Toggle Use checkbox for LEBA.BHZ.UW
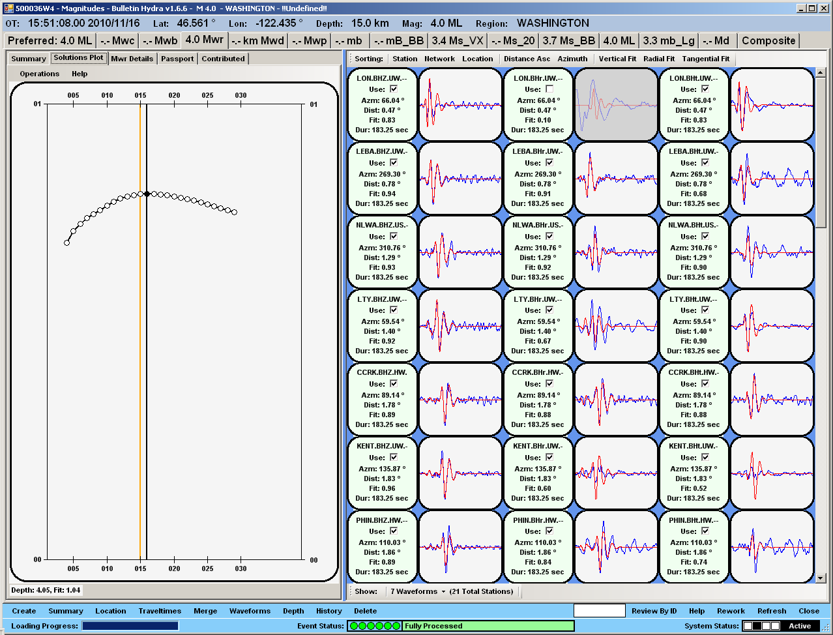 (x=394, y=162)
